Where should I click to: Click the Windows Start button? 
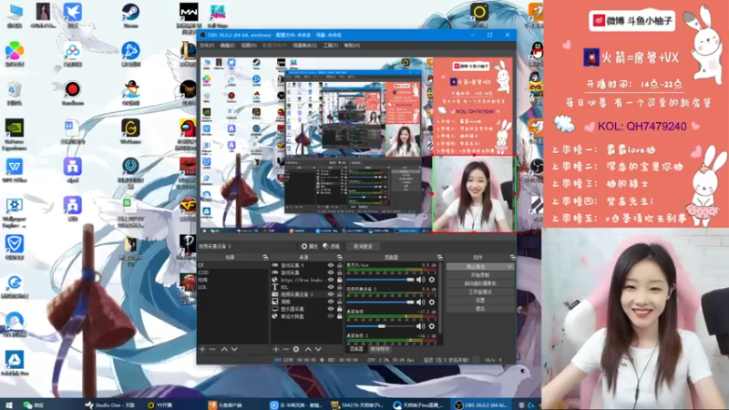8,405
